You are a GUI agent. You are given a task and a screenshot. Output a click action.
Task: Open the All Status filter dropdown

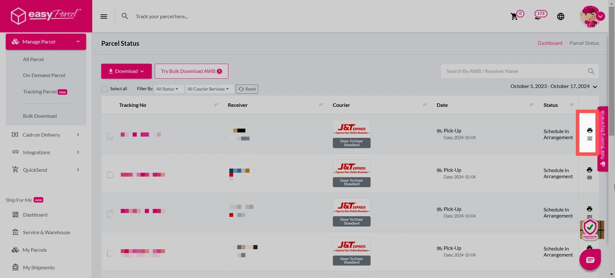coord(167,89)
